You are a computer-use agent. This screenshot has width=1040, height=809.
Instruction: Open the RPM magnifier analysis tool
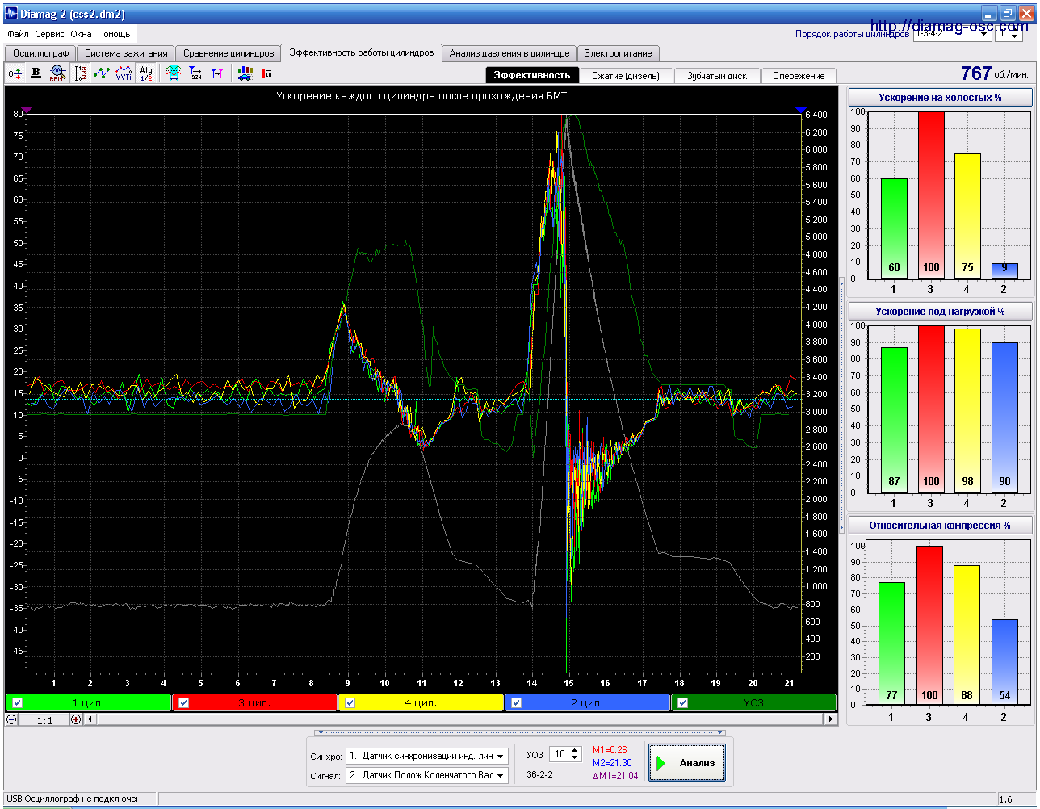(57, 73)
